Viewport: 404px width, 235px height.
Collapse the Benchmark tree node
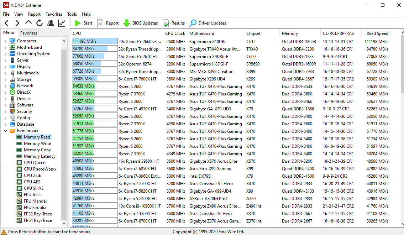pyautogui.click(x=5, y=131)
